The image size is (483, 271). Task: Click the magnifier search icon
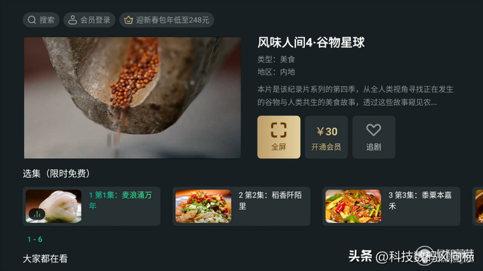pyautogui.click(x=32, y=20)
